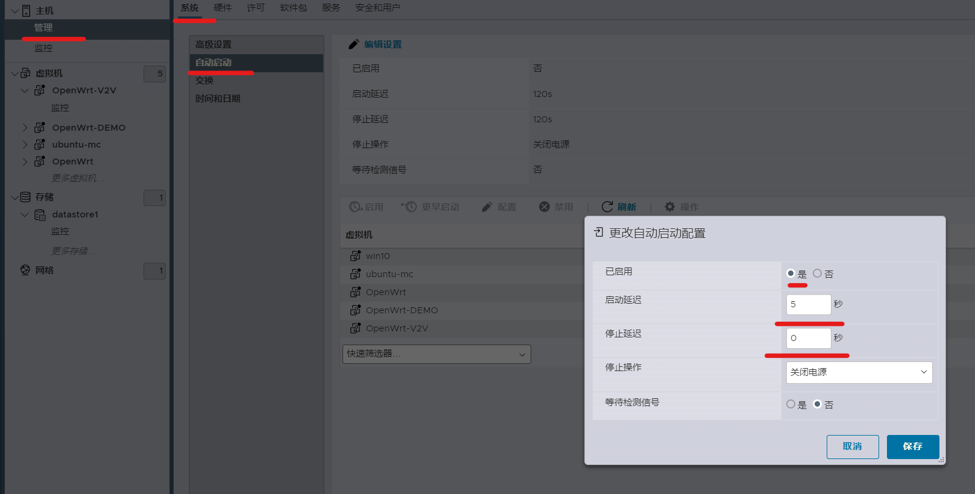Switch to the 许可 tab
975x494 pixels.
coord(256,8)
